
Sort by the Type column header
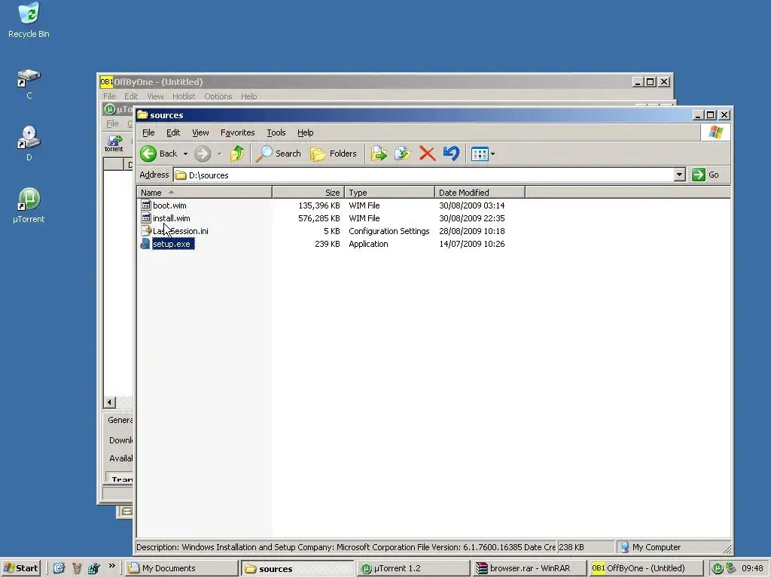389,192
